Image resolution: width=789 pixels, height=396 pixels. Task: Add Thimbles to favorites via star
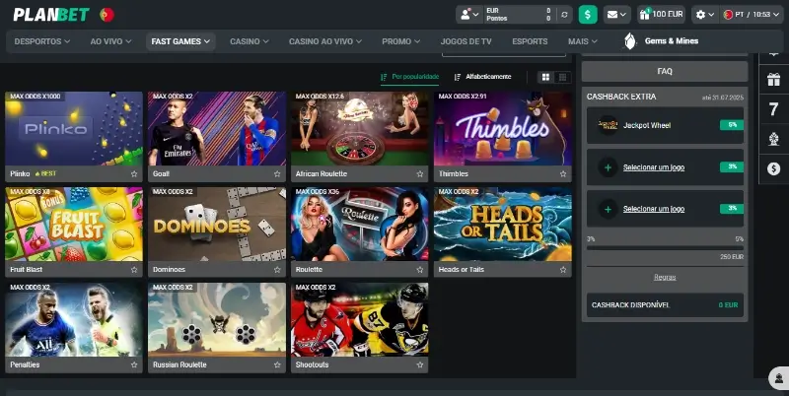[x=563, y=173]
